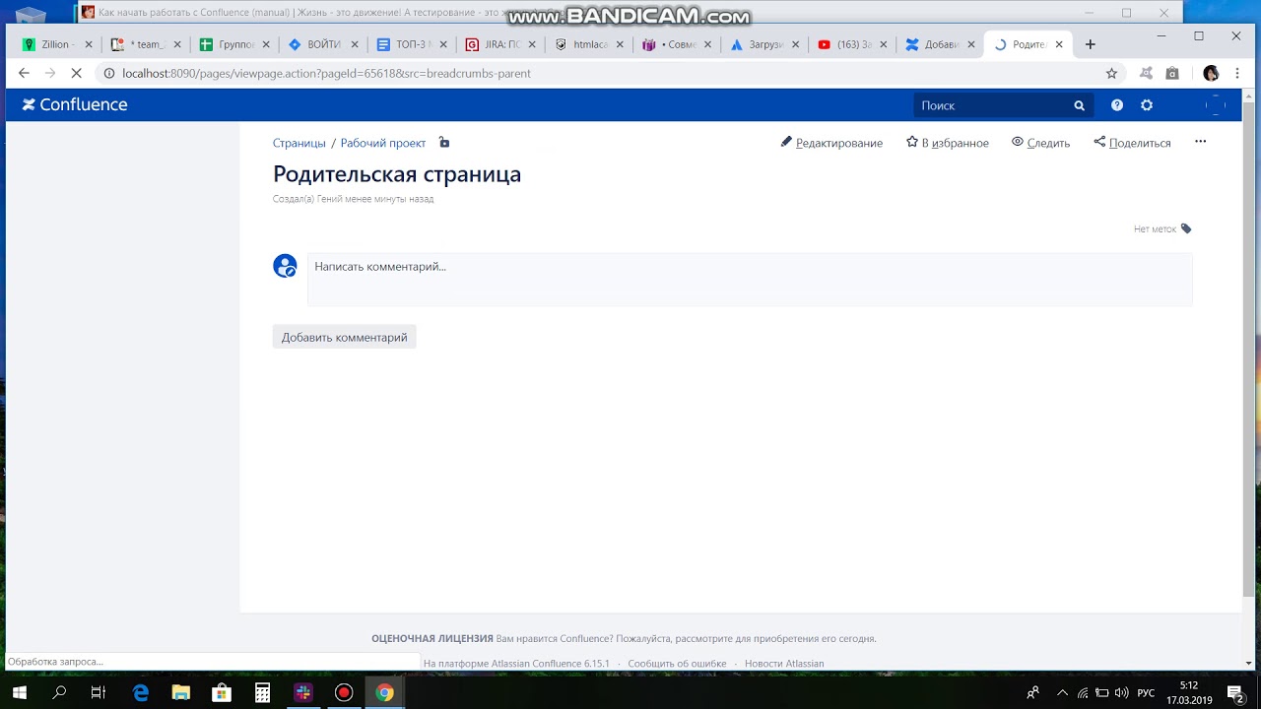Open File Explorer from taskbar
This screenshot has width=1261, height=709.
[181, 692]
